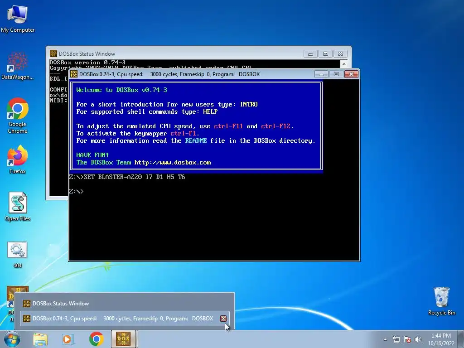Maximize the DOSBox Status Window

325,54
